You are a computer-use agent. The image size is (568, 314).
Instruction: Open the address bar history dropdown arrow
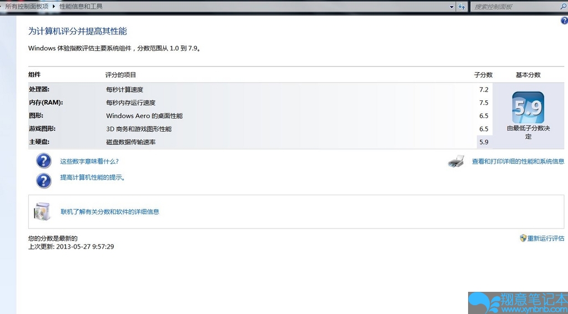point(452,7)
